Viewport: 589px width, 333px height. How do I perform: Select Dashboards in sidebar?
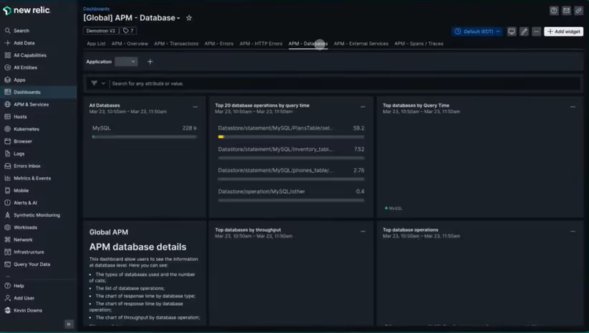[x=39, y=92]
